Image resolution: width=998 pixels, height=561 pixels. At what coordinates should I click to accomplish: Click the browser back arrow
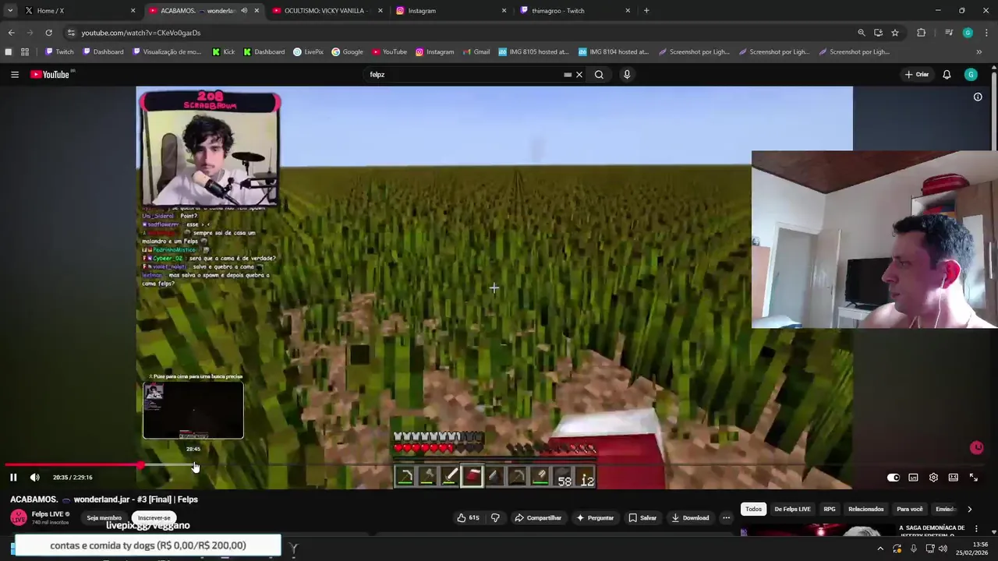[11, 33]
